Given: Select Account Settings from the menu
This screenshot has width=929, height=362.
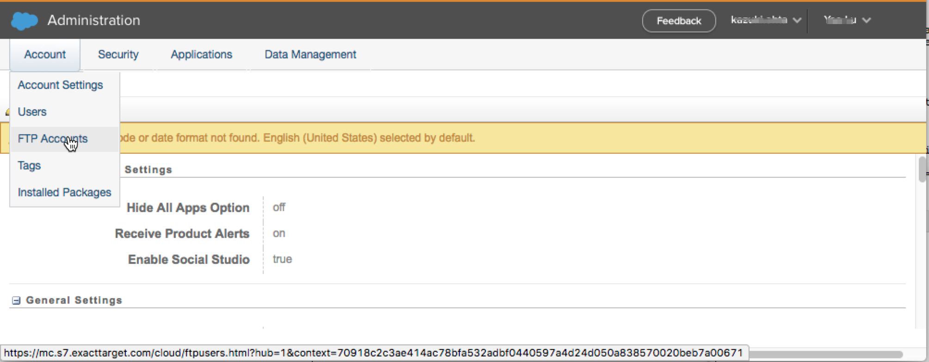Looking at the screenshot, I should (x=60, y=85).
